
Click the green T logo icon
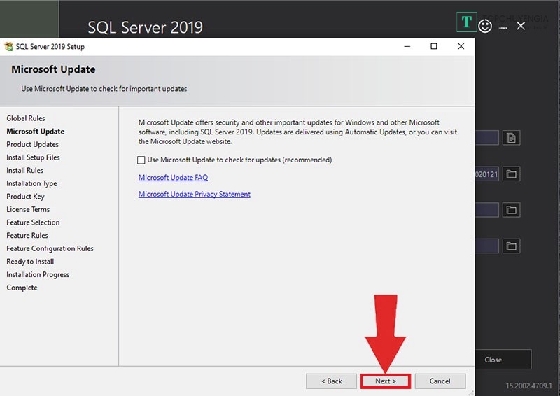[466, 22]
